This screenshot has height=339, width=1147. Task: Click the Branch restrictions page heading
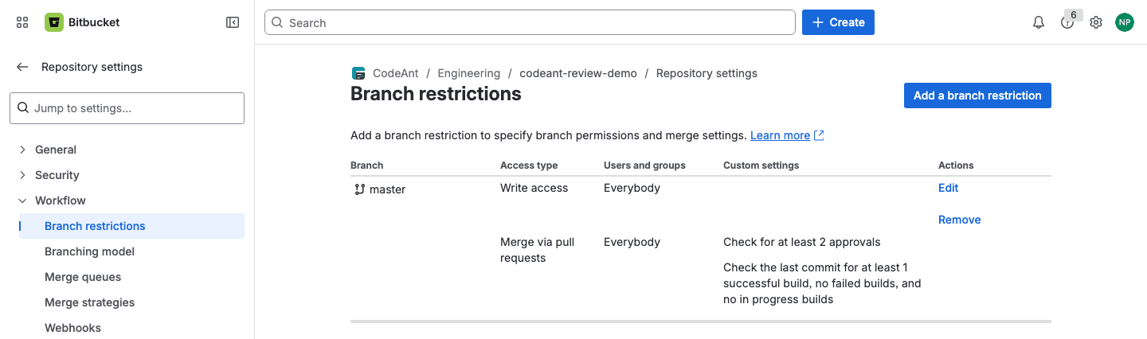point(436,94)
